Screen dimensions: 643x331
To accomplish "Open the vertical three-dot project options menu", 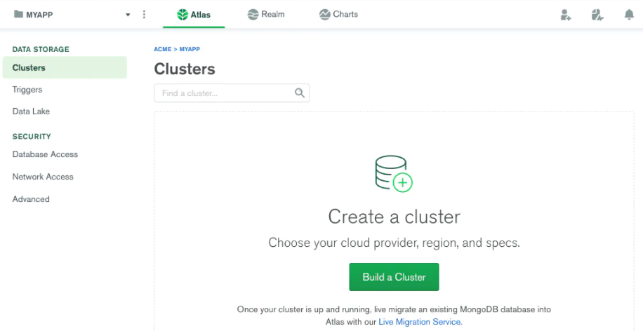I will click(144, 14).
